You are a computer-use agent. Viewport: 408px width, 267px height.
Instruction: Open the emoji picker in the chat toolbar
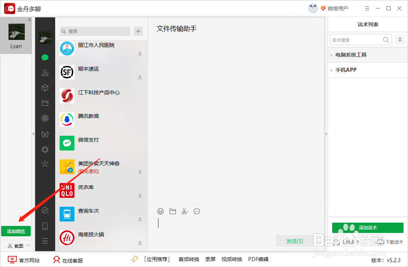coord(160,211)
